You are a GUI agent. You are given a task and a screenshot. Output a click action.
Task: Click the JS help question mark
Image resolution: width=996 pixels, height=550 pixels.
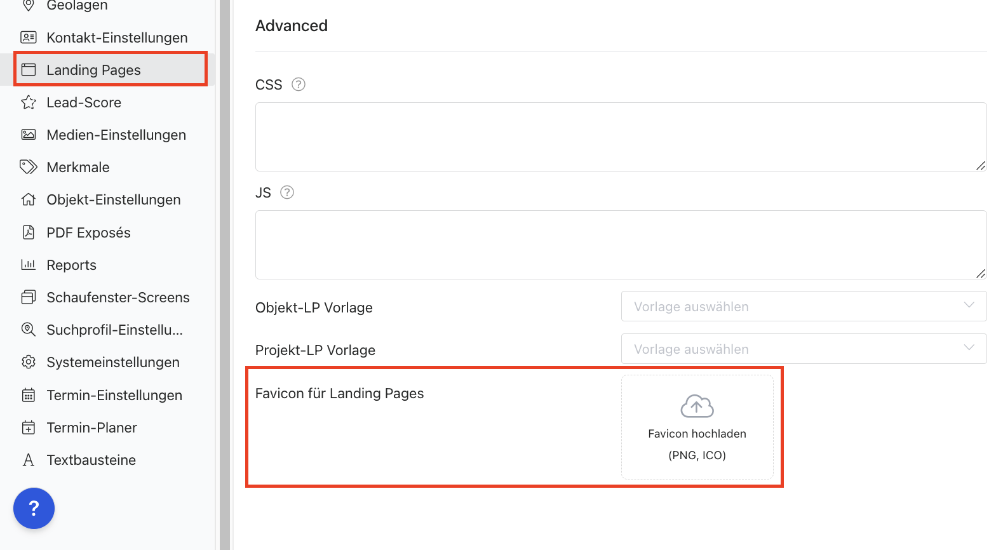coord(287,192)
